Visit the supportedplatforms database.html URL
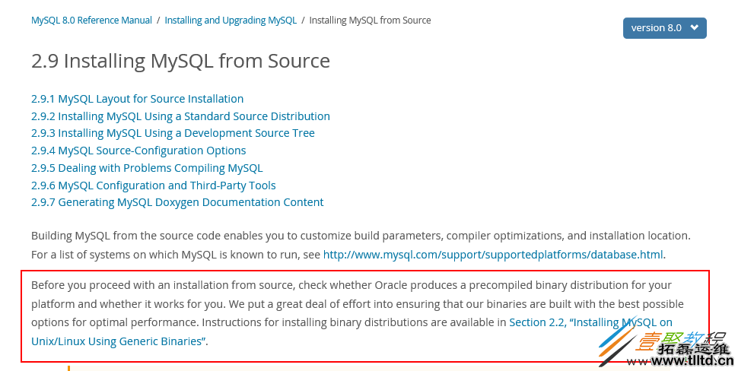This screenshot has width=738, height=371. (x=493, y=255)
